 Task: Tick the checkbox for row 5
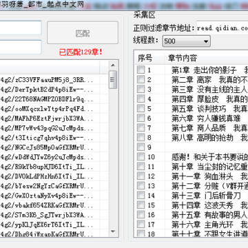click(x=141, y=108)
